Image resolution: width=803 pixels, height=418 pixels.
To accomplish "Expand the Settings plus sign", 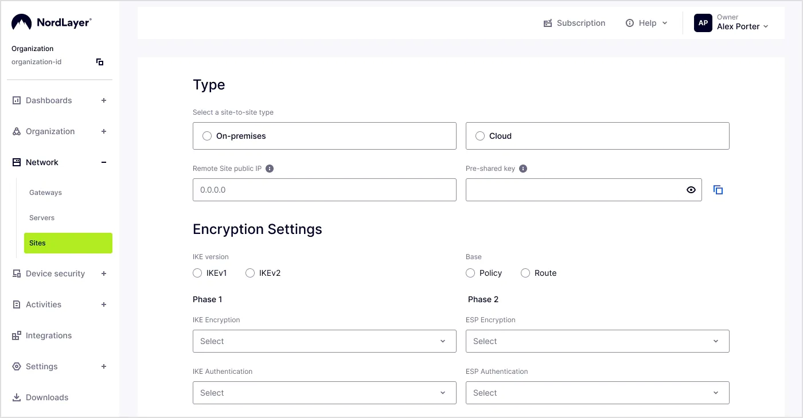I will click(104, 366).
